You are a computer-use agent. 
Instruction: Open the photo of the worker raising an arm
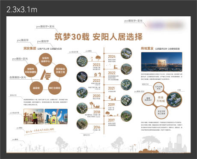pos(56,117)
